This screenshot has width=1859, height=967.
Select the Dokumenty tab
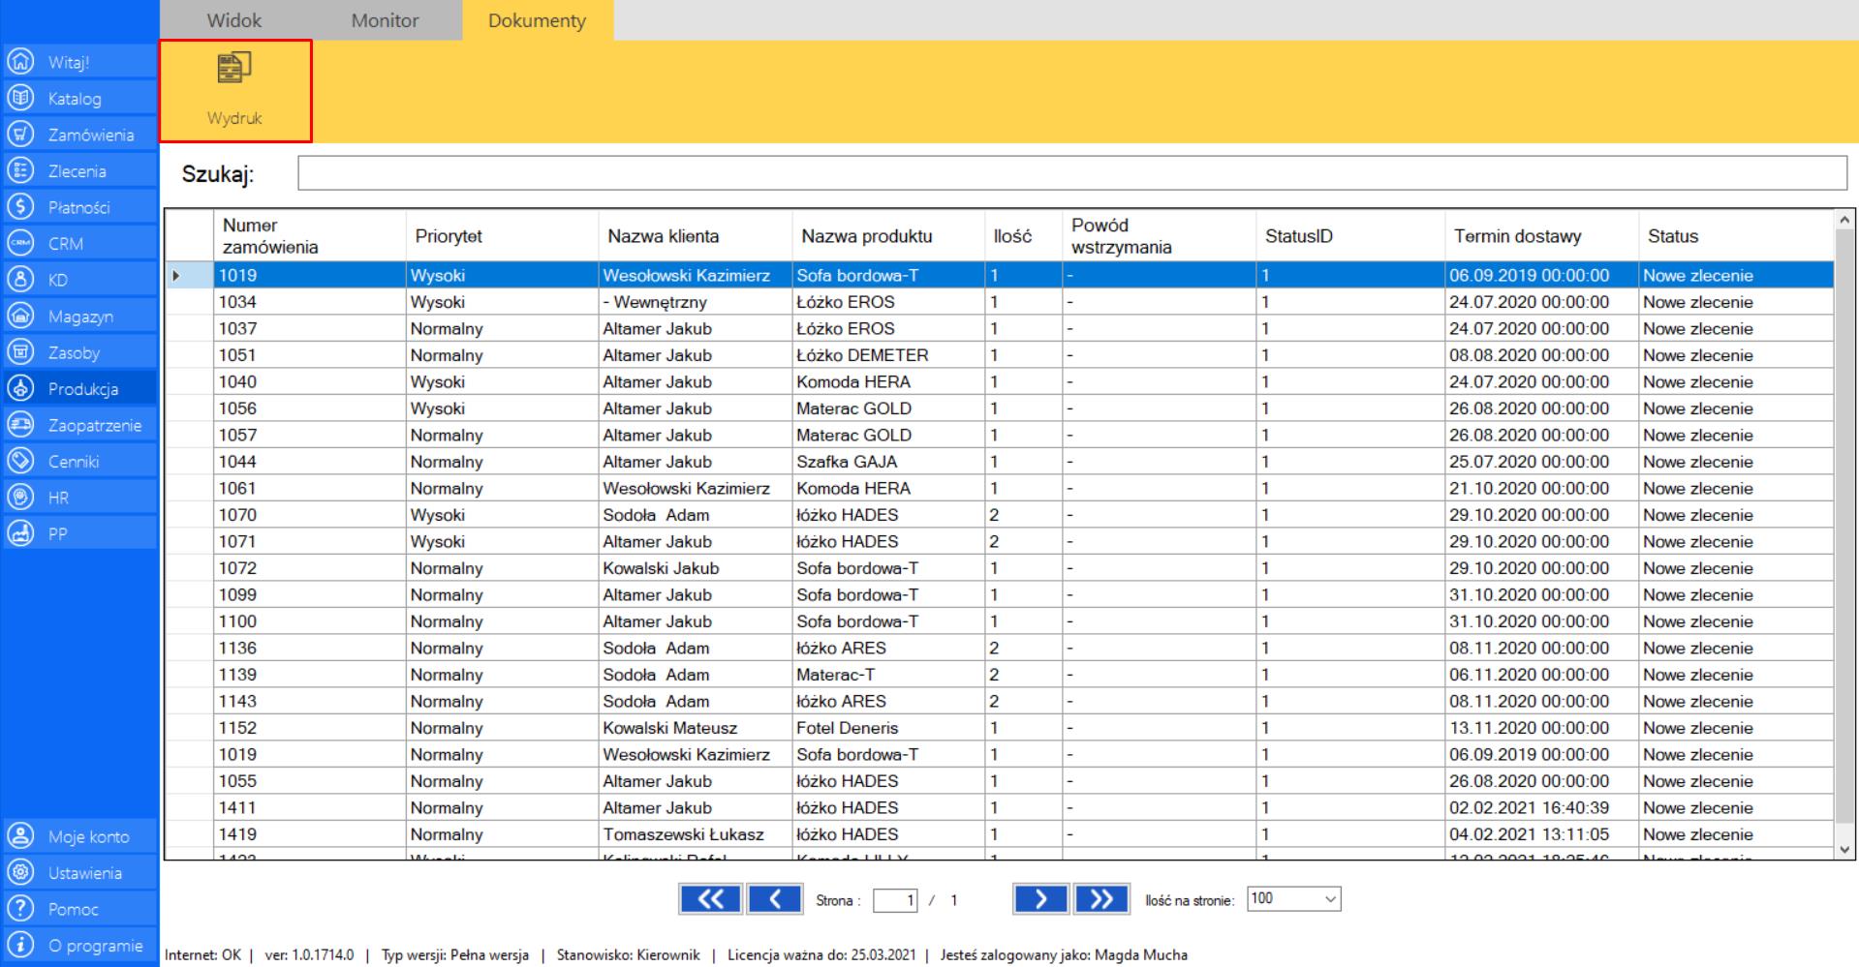tap(537, 20)
